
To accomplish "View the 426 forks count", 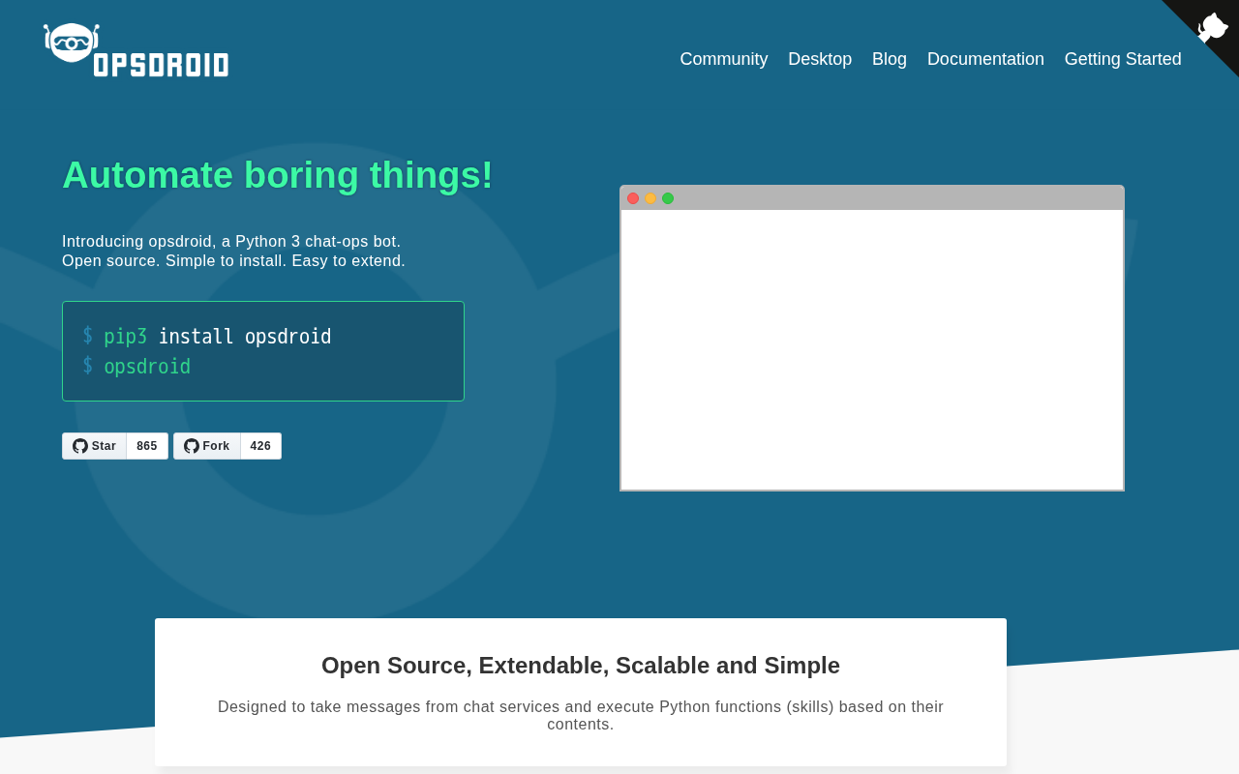I will click(x=261, y=446).
